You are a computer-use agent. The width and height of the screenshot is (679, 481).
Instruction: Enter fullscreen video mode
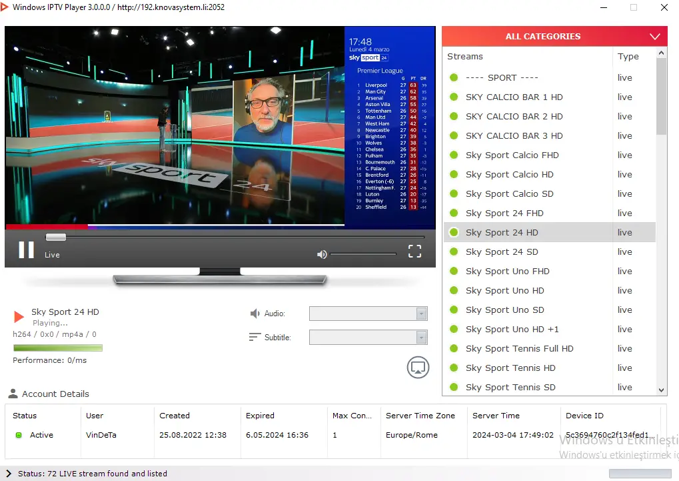tap(414, 251)
